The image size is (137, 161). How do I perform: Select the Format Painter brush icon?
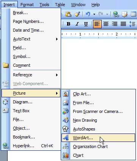(x=77, y=14)
